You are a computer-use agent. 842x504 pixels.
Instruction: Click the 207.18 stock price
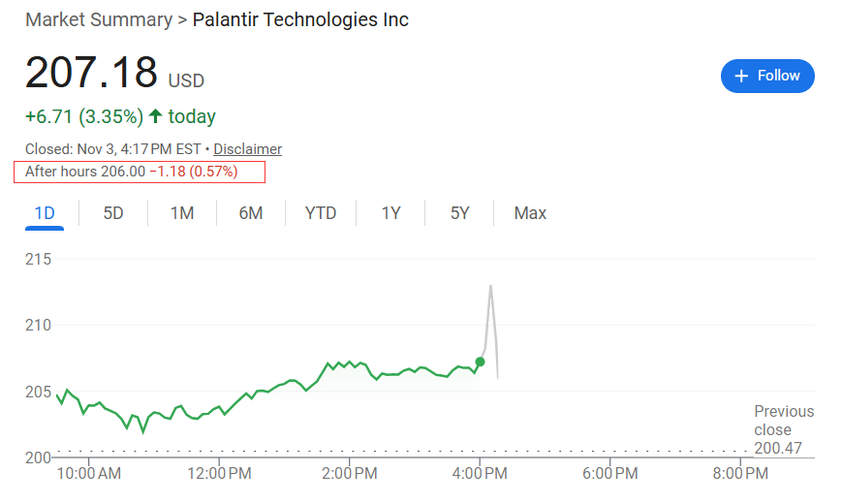click(x=91, y=74)
